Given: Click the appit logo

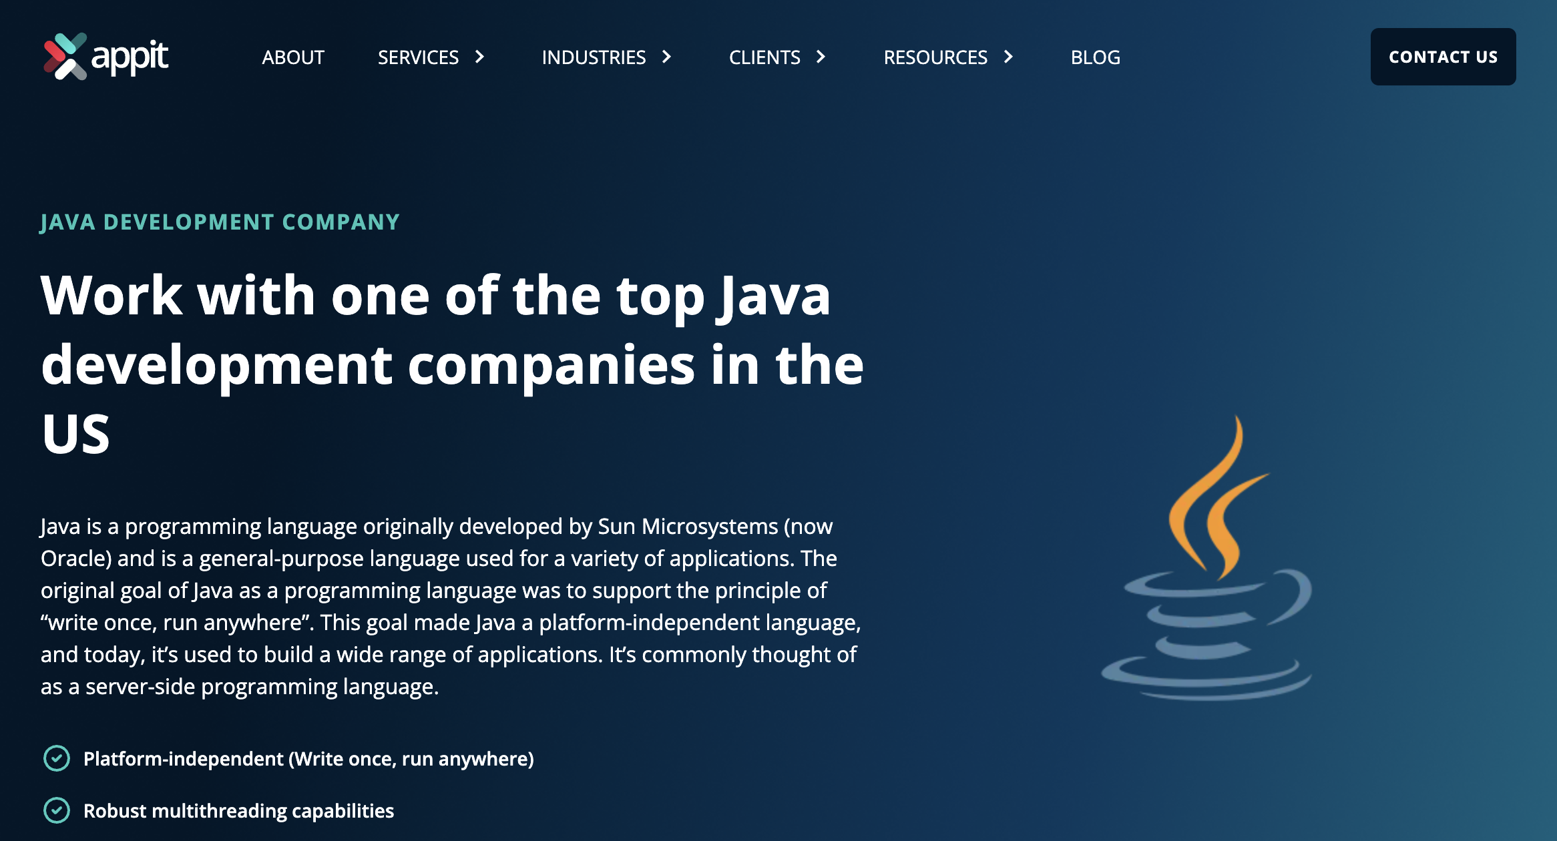Looking at the screenshot, I should 105,57.
